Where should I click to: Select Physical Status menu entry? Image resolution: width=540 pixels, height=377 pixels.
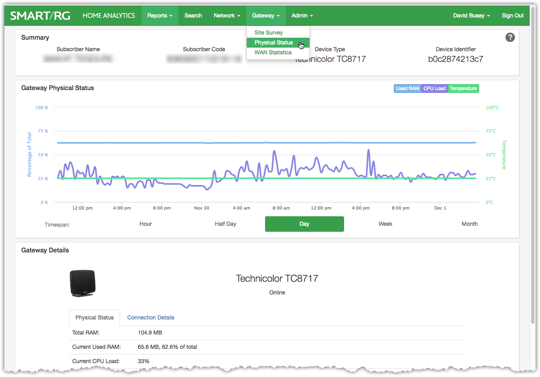click(278, 42)
